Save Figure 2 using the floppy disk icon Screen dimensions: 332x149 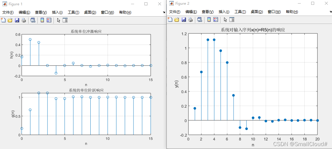coord(184,20)
